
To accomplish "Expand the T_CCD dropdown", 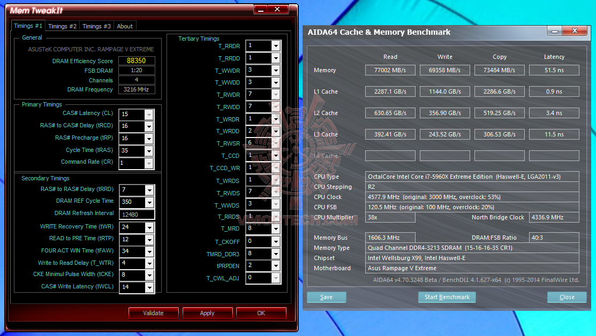I will tap(276, 155).
